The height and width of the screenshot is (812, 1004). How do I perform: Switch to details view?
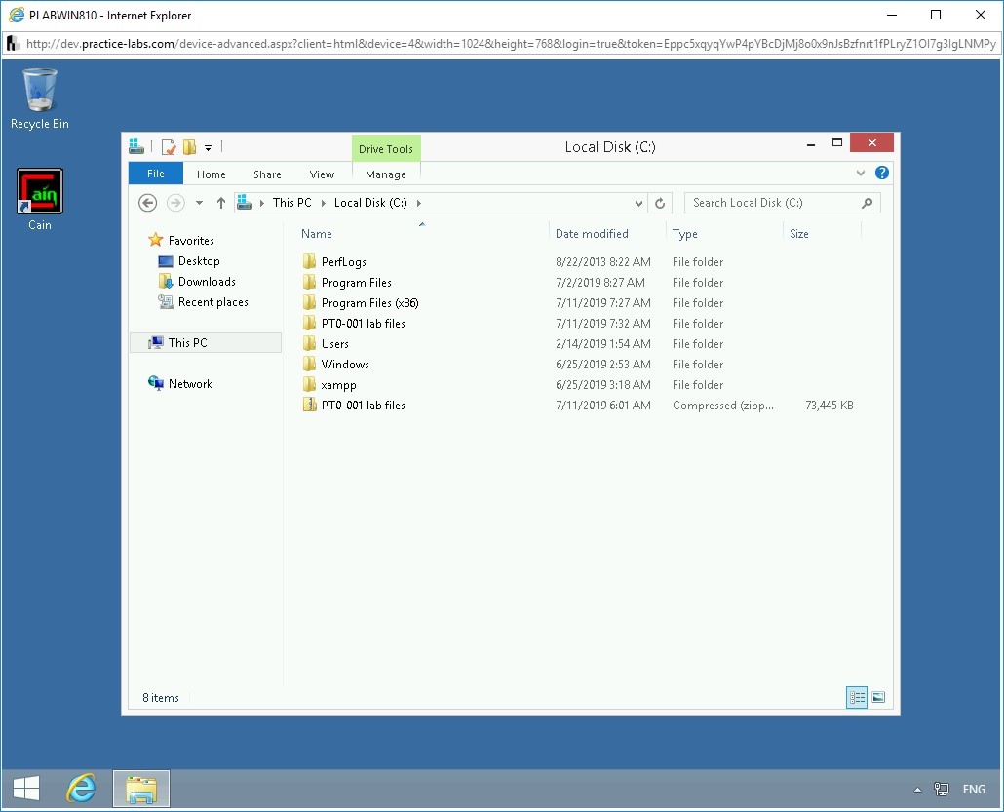point(857,697)
